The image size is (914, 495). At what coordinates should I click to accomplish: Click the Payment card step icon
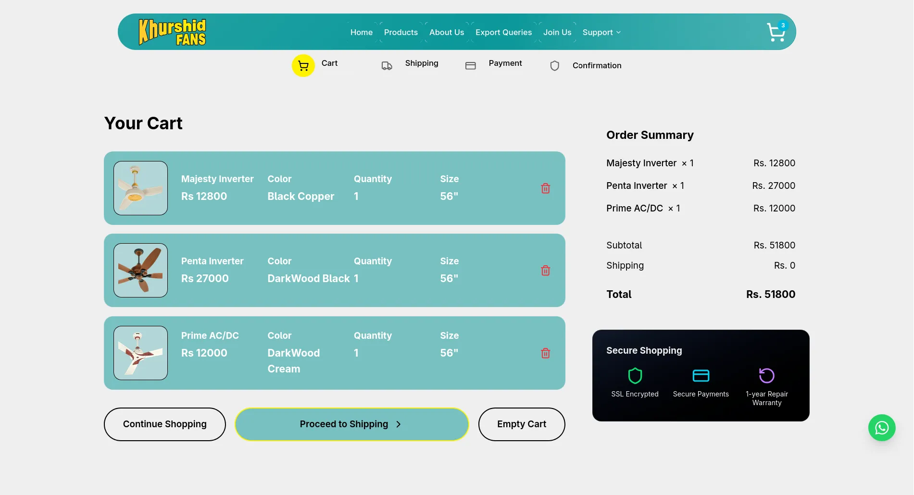pyautogui.click(x=471, y=66)
